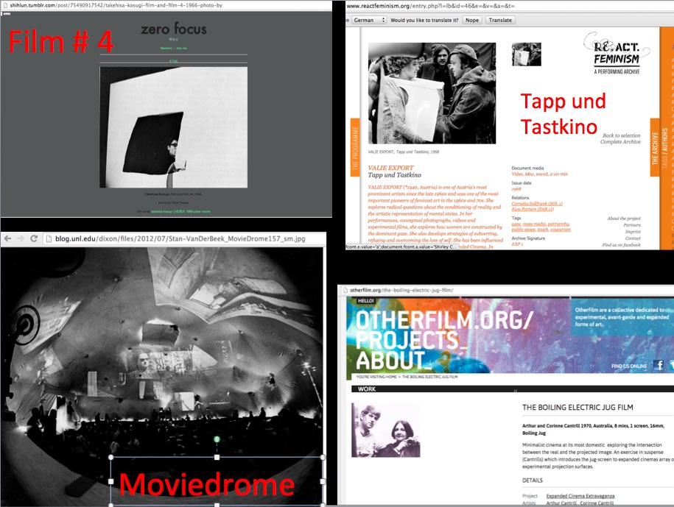Click the 4 Feb date link on tumblr post
This screenshot has width=674, height=507.
tap(173, 61)
